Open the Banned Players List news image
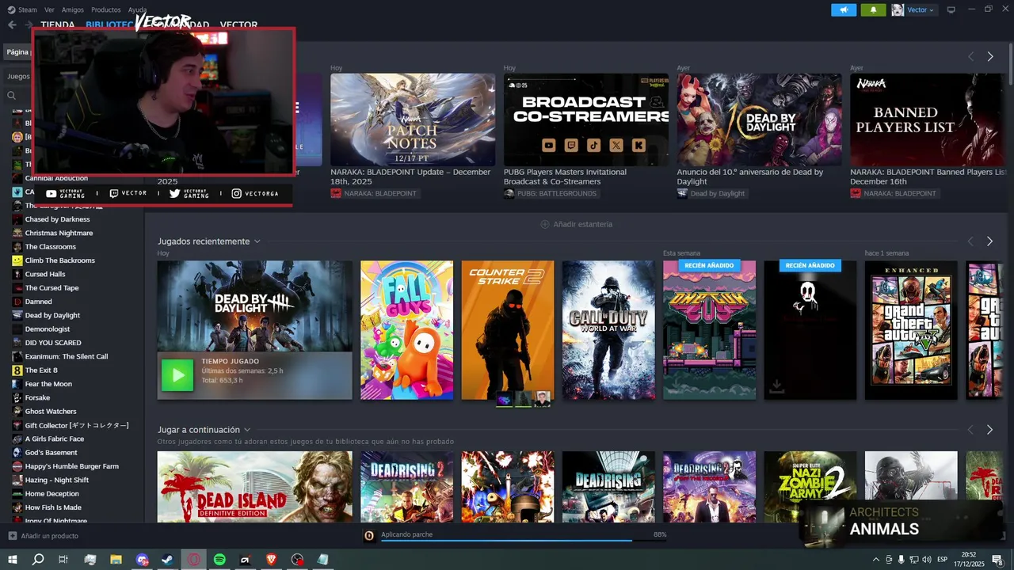Screen dimensions: 1014x570 point(928,120)
